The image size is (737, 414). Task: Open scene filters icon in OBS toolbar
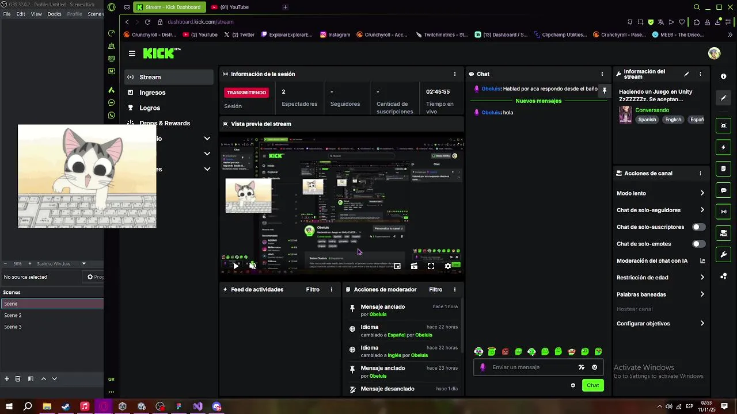pos(31,379)
